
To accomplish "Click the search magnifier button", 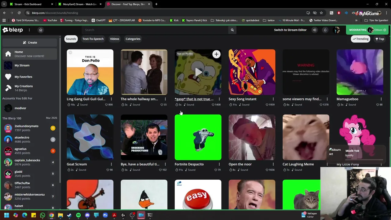I will point(232,30).
